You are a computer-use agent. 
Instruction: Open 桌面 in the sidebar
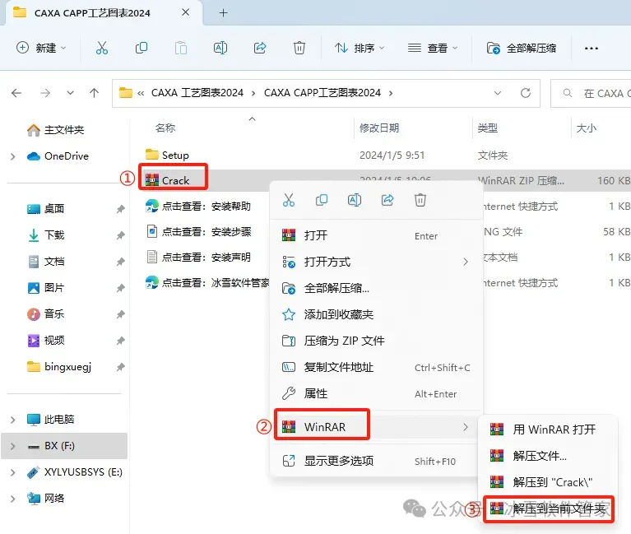coord(46,208)
